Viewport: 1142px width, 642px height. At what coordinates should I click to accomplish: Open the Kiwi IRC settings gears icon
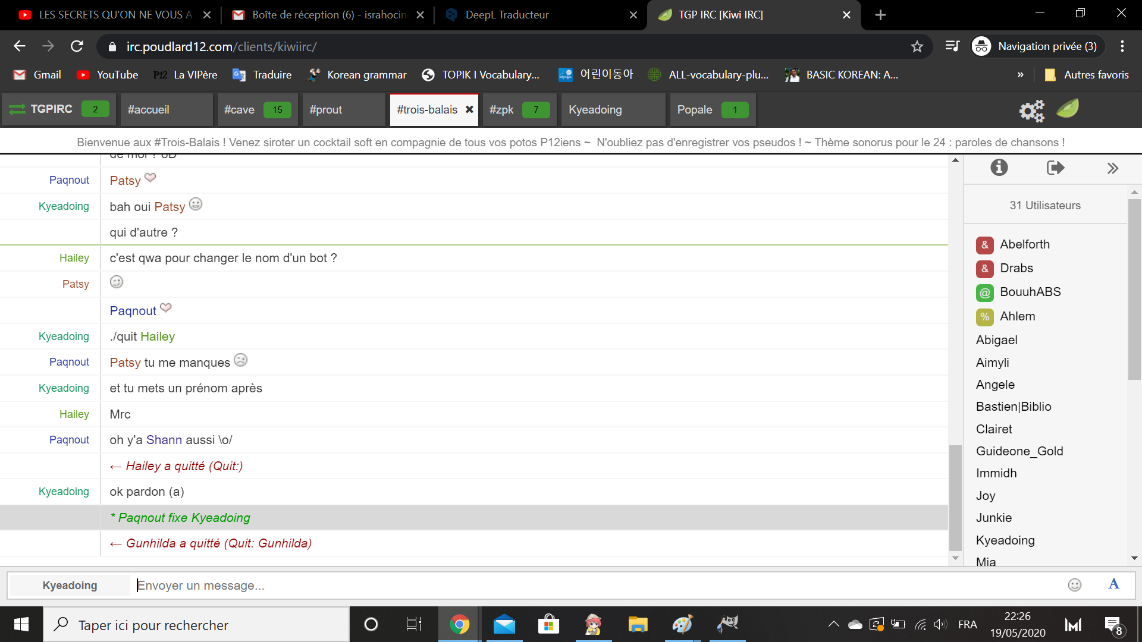pyautogui.click(x=1031, y=110)
